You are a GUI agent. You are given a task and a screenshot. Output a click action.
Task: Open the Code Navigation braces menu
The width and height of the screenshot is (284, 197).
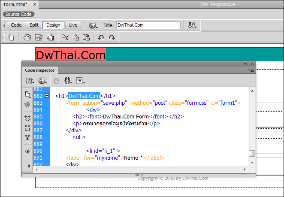tap(68, 81)
